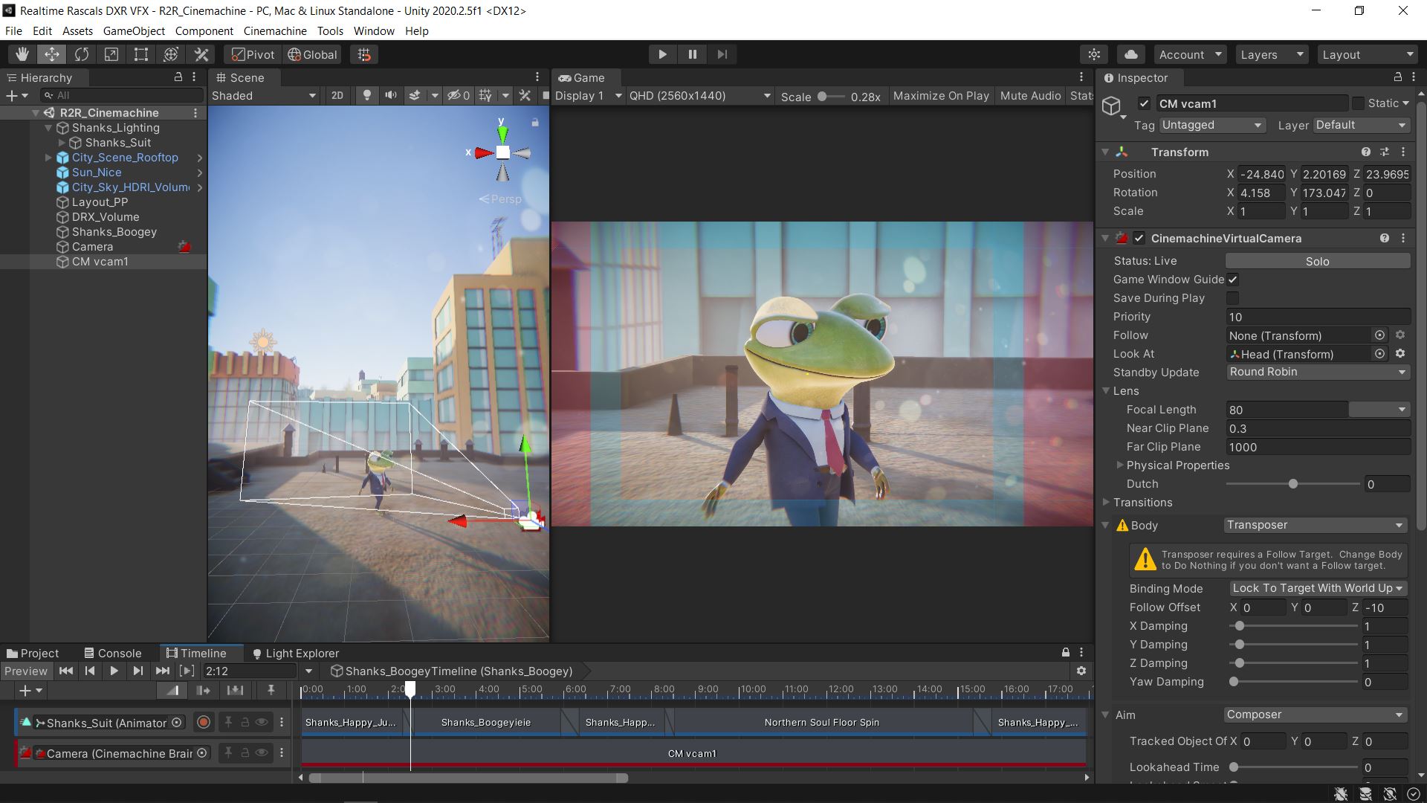Open custom editor tools
The image size is (1427, 803).
coord(201,54)
